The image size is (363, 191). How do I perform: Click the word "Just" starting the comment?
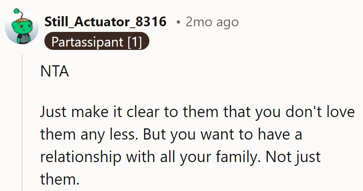click(53, 112)
